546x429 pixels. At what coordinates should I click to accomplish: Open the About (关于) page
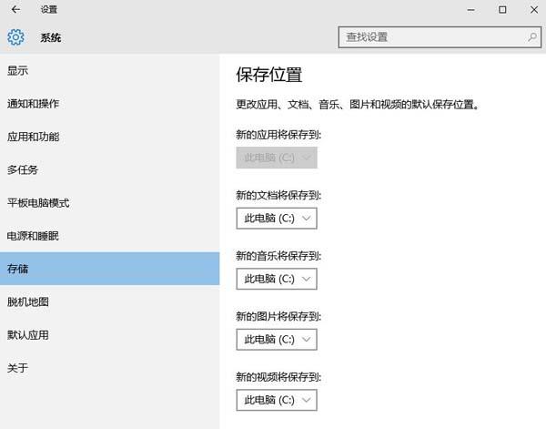click(18, 368)
